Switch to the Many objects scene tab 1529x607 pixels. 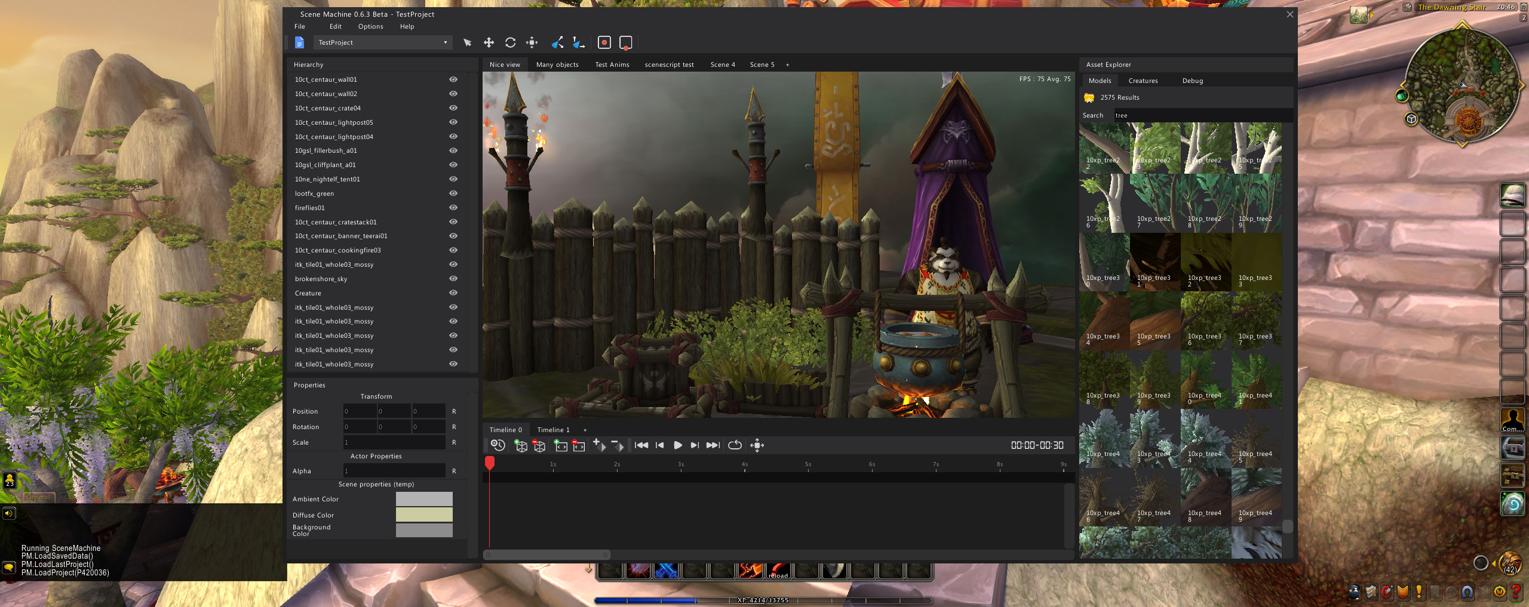point(557,64)
